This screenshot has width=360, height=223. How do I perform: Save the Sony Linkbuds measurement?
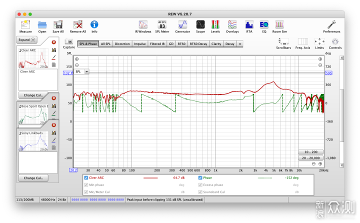pyautogui.click(x=54, y=132)
